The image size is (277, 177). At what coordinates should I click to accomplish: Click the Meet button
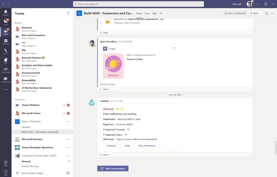(x=254, y=13)
